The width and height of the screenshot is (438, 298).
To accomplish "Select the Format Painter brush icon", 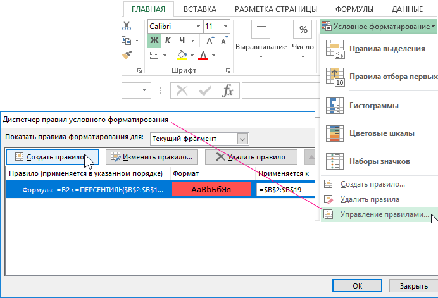I will click(127, 55).
